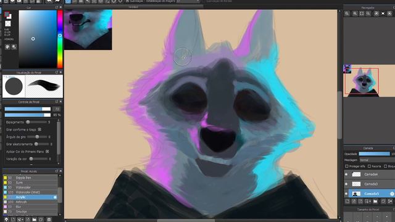
Task: Click the brush size bar
Action: point(28,109)
